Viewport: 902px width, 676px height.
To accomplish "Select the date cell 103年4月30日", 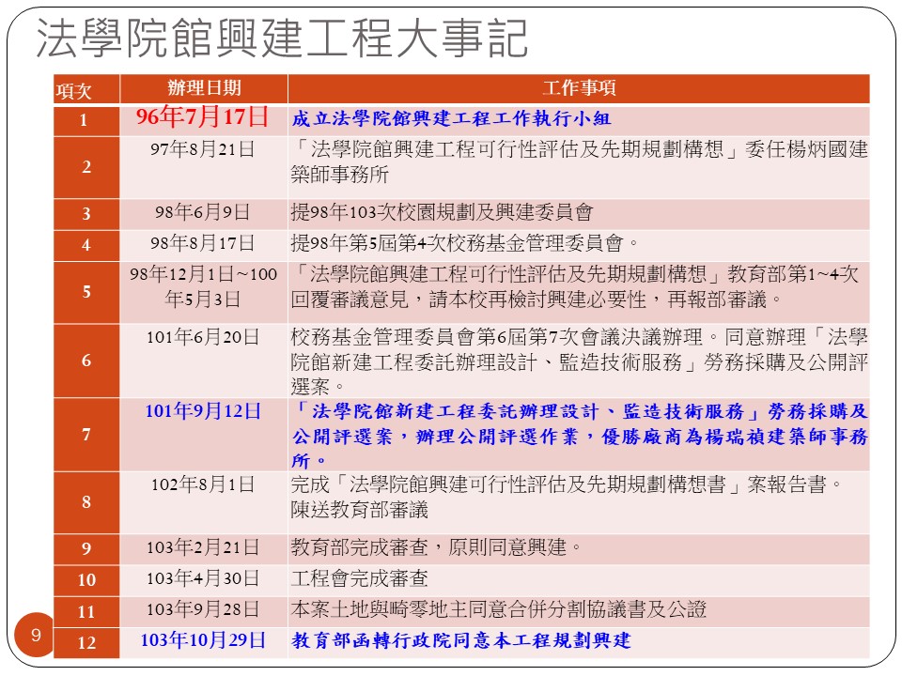I will coord(203,578).
